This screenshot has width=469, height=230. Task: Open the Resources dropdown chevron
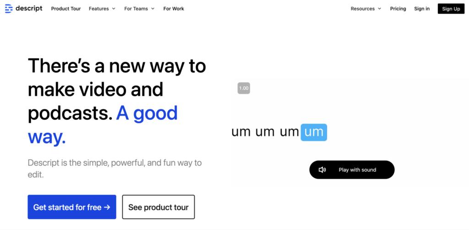click(380, 9)
